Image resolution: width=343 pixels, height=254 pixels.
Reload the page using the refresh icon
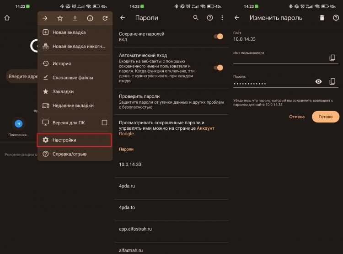tap(105, 18)
